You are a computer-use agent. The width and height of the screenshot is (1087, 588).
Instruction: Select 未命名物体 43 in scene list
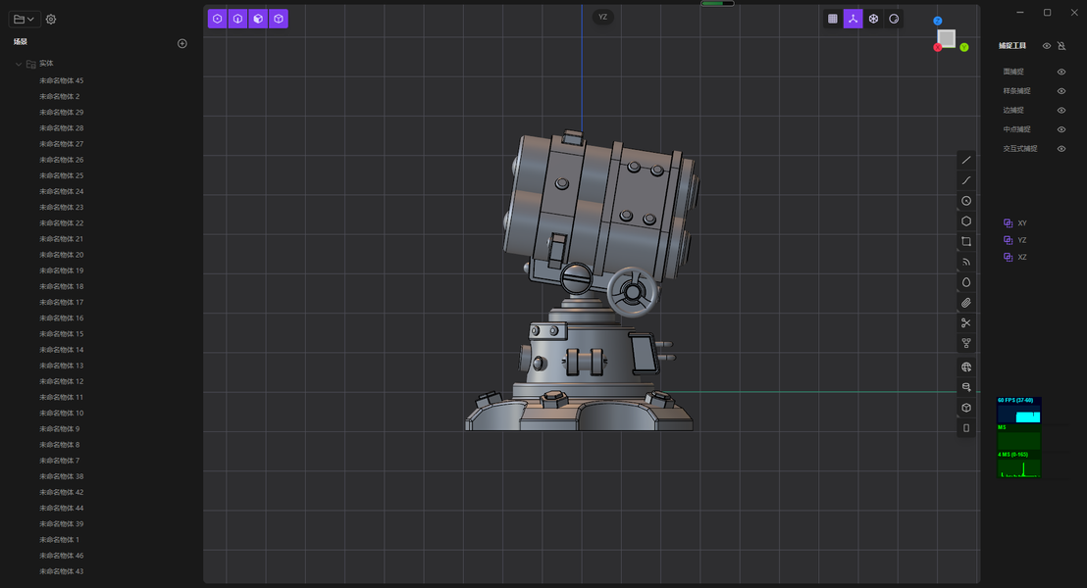coord(61,571)
